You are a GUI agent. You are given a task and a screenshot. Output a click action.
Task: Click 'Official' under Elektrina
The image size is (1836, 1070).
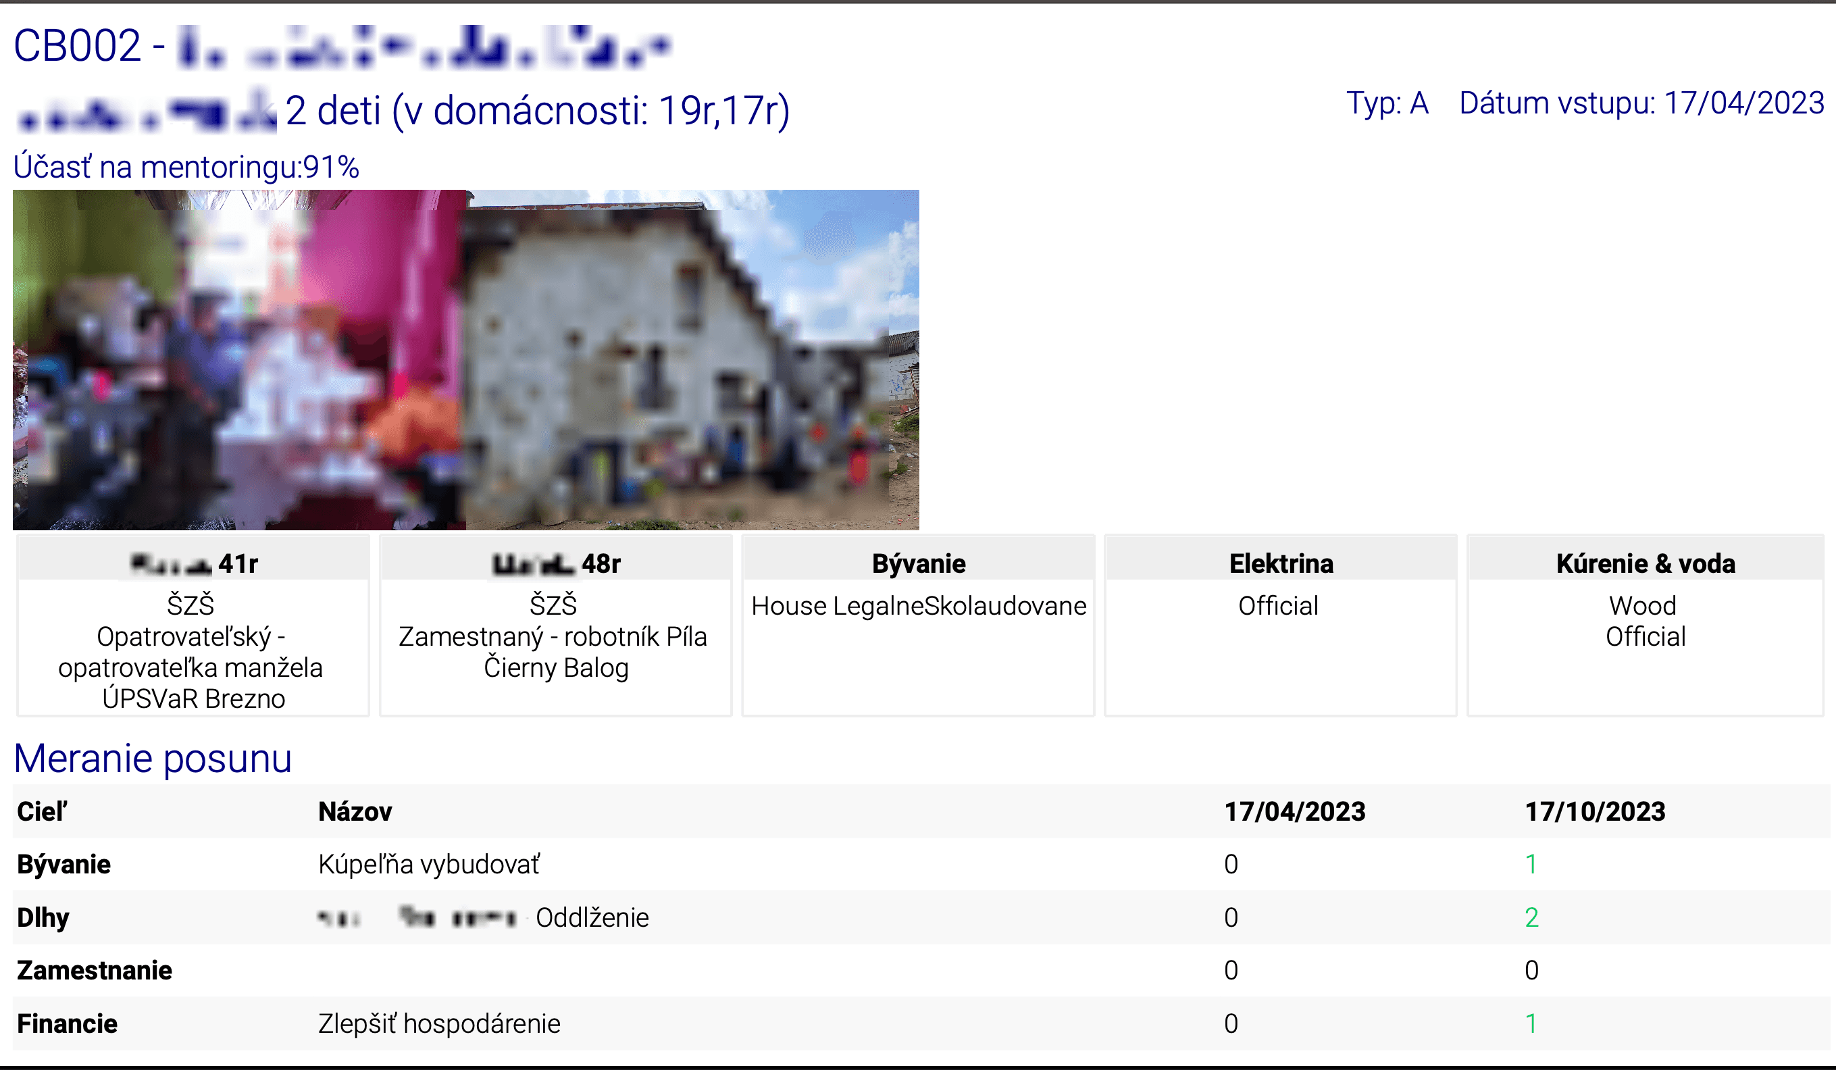(1278, 605)
